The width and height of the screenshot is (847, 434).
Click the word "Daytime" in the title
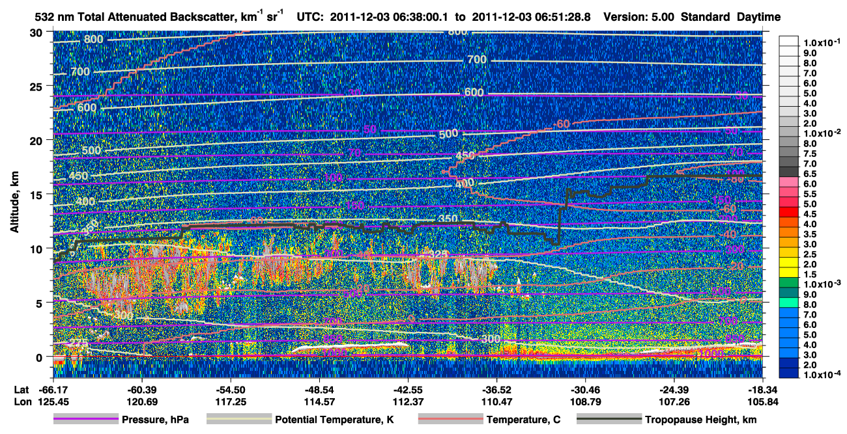click(x=758, y=17)
